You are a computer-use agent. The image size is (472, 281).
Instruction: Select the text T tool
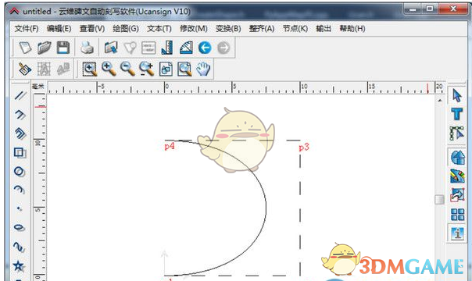(457, 114)
